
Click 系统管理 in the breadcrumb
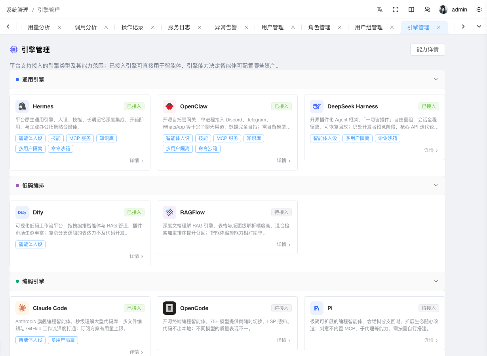coord(17,9)
